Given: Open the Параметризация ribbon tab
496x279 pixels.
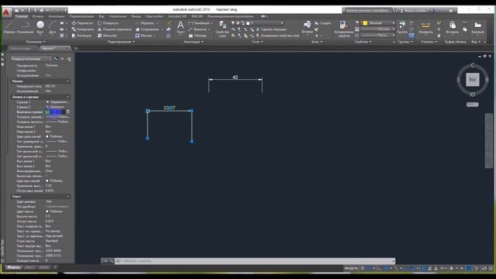Looking at the screenshot, I should coord(81,16).
